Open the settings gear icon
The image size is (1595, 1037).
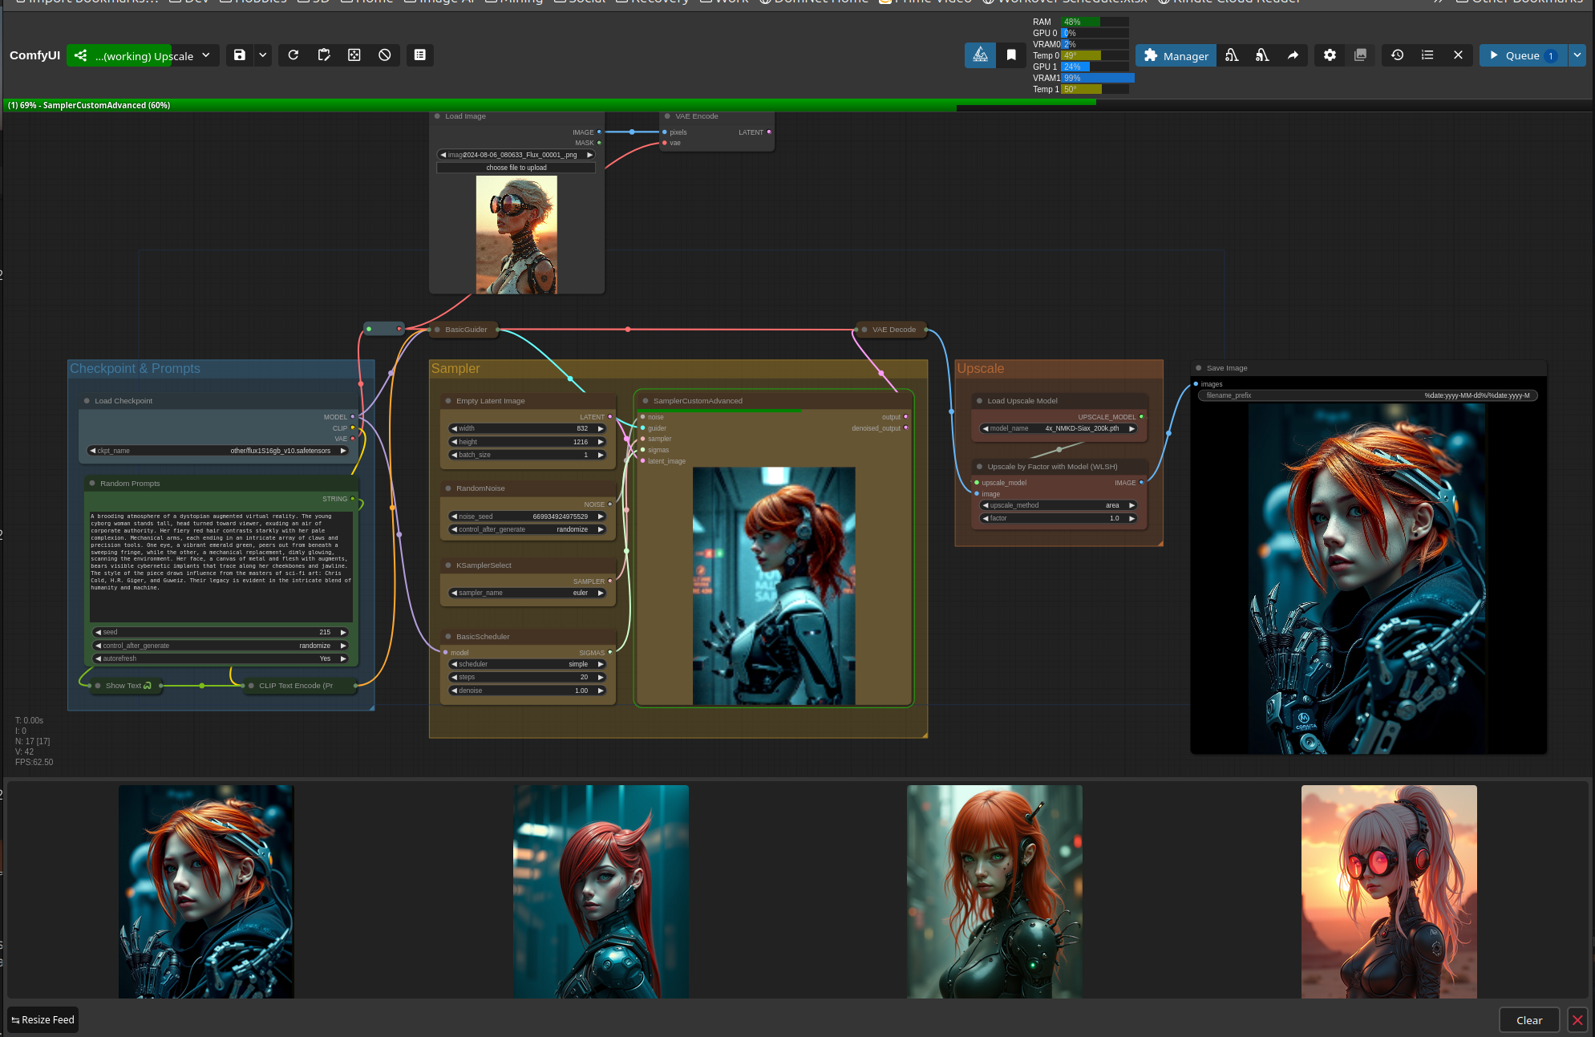(x=1330, y=55)
